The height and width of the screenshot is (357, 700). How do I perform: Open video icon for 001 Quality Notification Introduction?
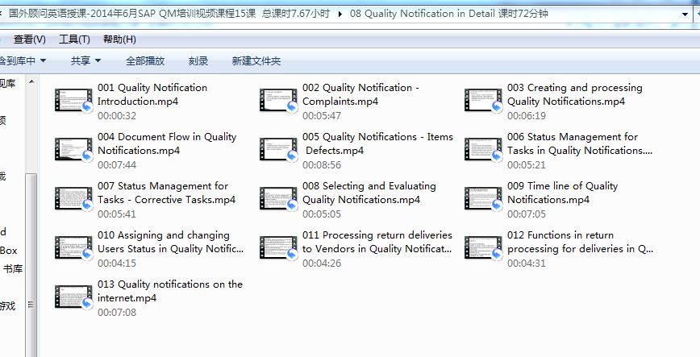pyautogui.click(x=73, y=101)
